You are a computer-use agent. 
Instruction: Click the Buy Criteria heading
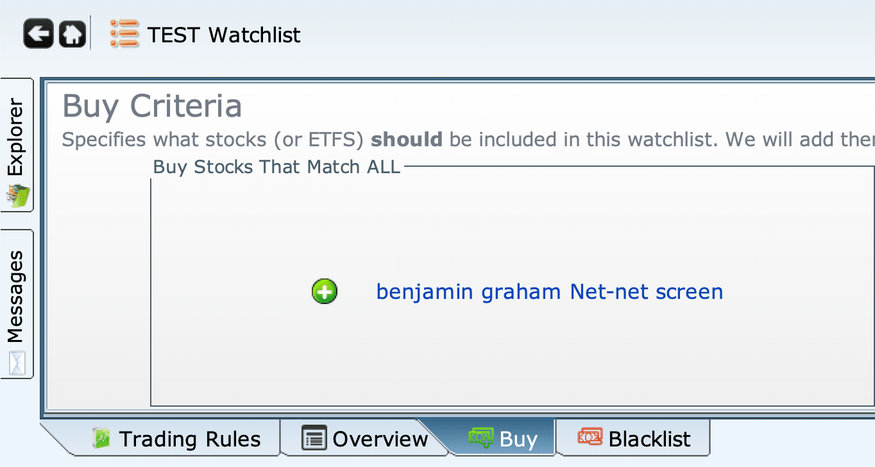coord(152,106)
